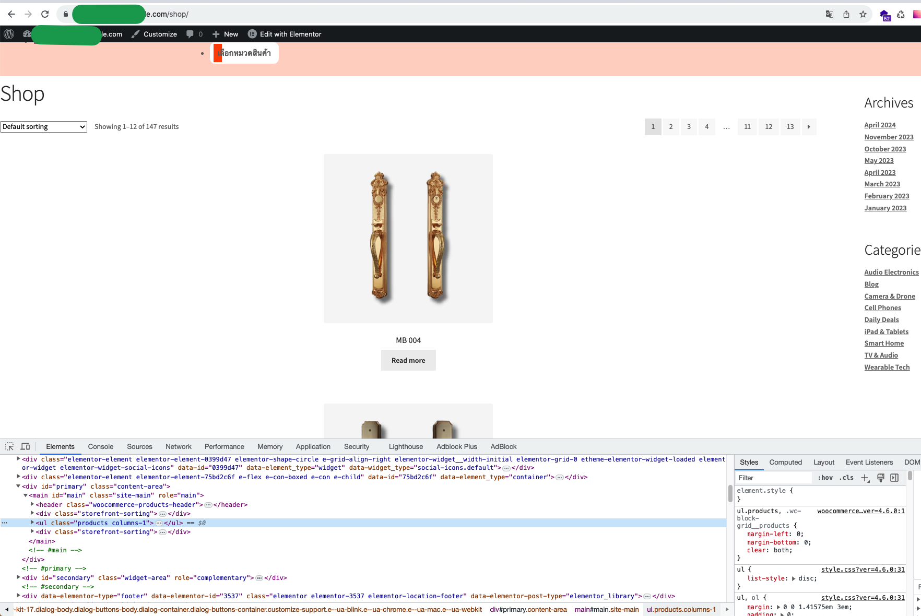Expand the div#secondary widget-area node
921x616 pixels.
coord(18,577)
